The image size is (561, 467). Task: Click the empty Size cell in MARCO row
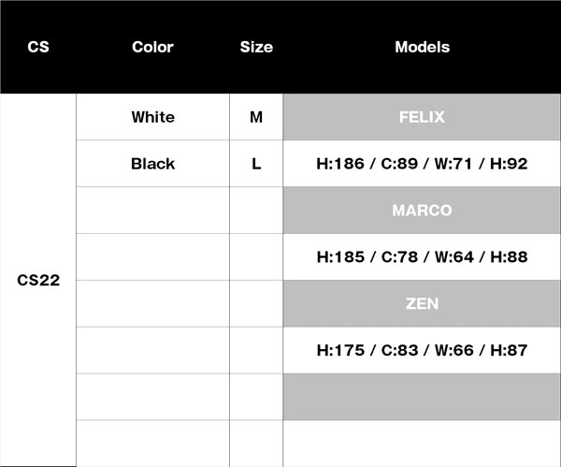tap(256, 211)
